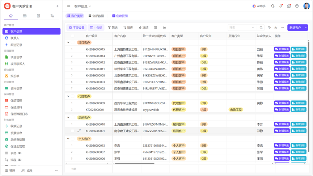Click the 筛选 filter button
Viewport: 313px width, 176px height.
[x=113, y=28]
